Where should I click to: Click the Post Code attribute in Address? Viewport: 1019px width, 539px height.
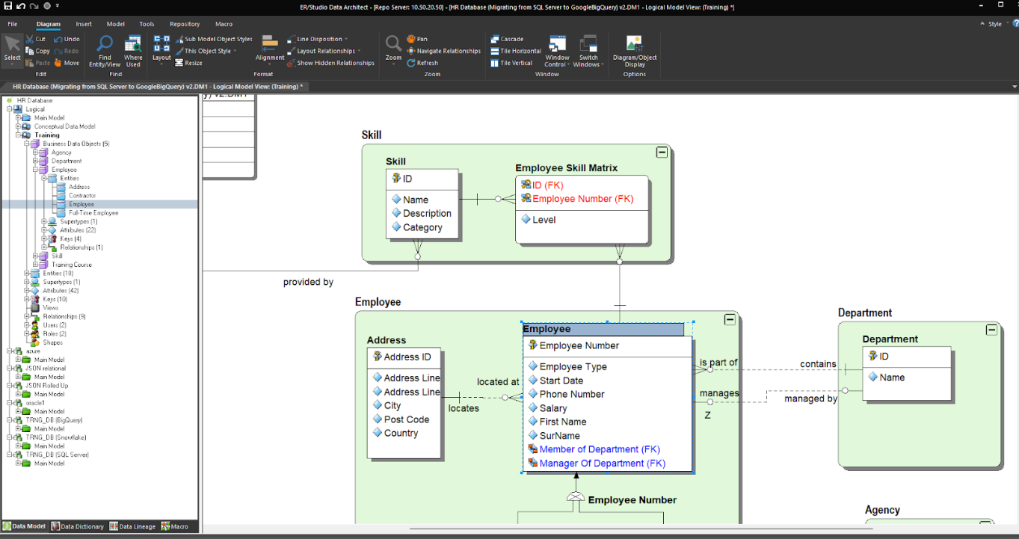click(x=407, y=419)
